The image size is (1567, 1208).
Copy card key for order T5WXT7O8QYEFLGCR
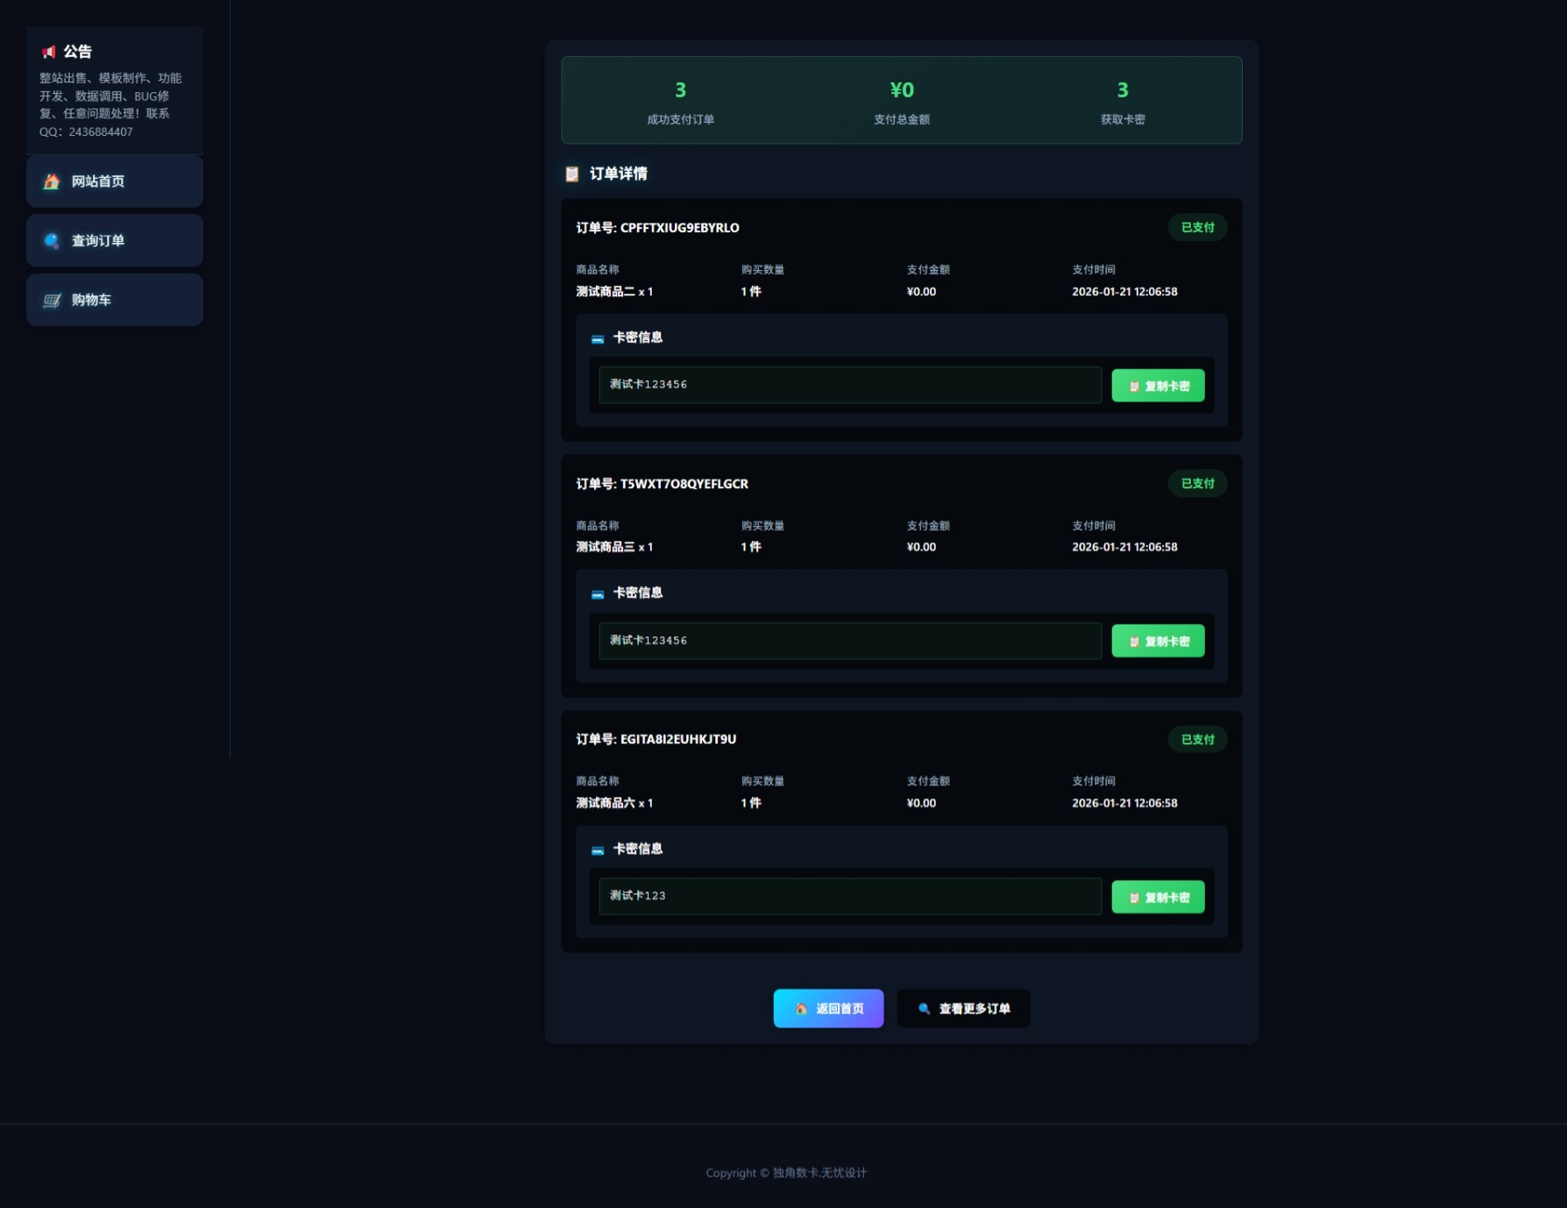pos(1157,641)
